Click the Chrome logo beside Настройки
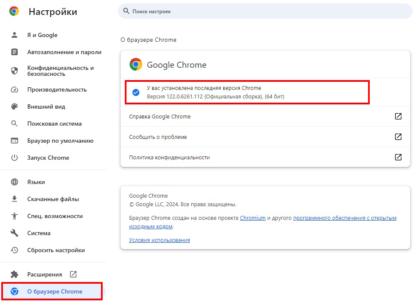Viewport: 420px width, 305px height. tap(14, 11)
